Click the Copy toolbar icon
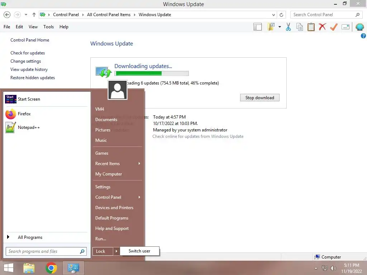This screenshot has height=275, width=367. [x=300, y=27]
